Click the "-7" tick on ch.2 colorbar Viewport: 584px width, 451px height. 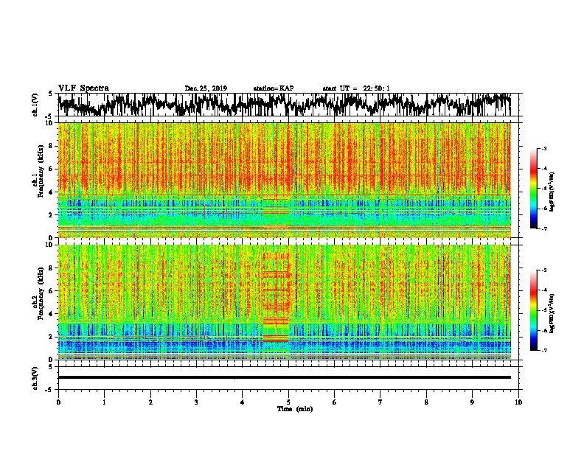544,350
